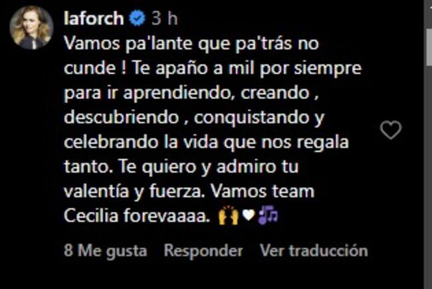The width and height of the screenshot is (432, 289).
Task: Click the word celebrando in the comment
Action: pyautogui.click(x=111, y=142)
